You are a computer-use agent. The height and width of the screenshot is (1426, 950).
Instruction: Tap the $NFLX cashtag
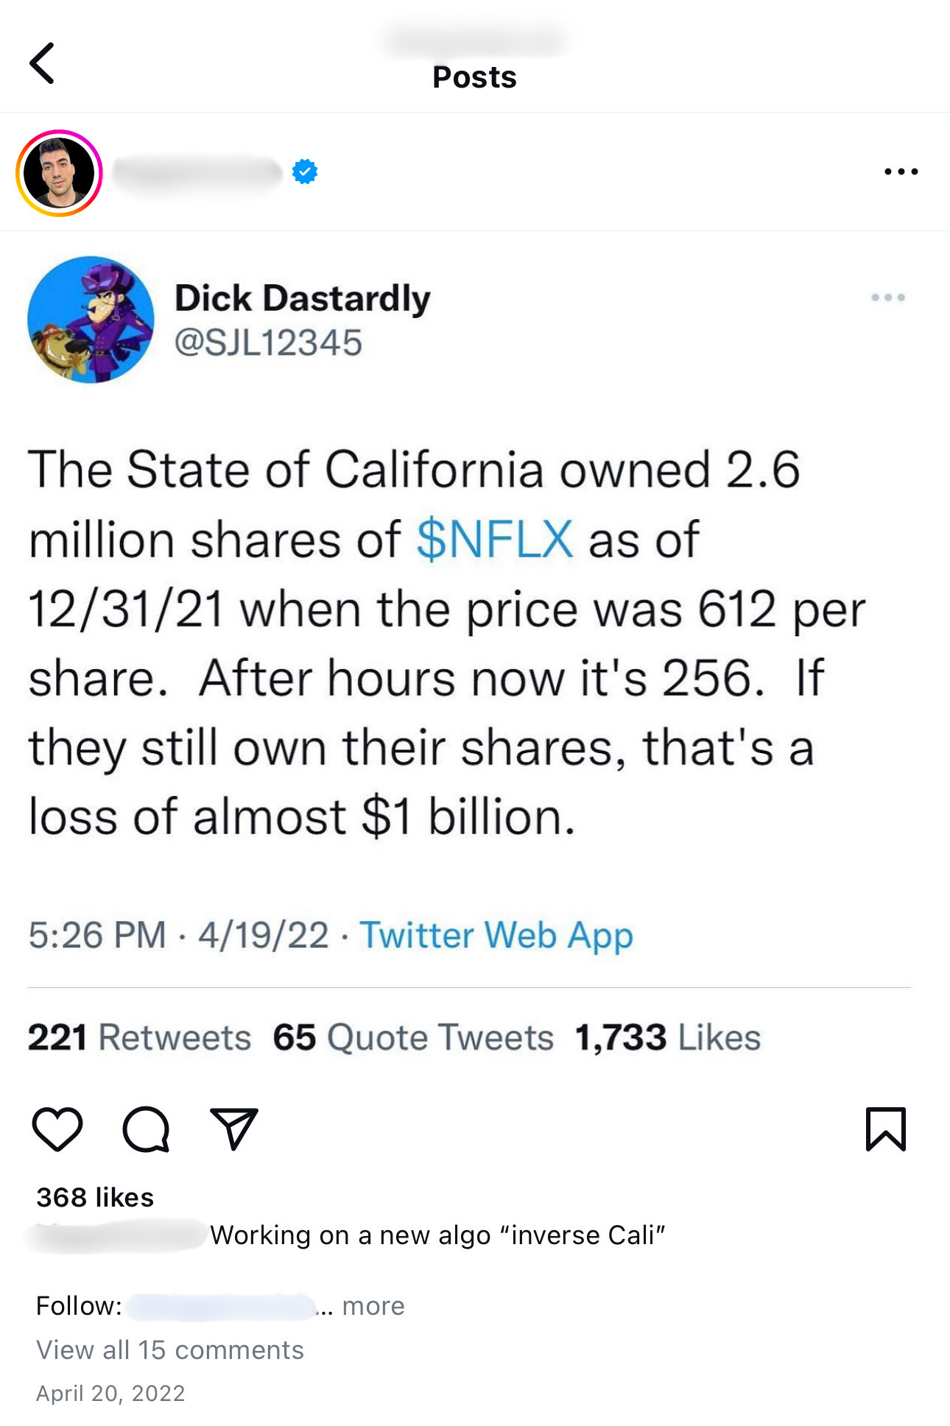click(x=495, y=540)
